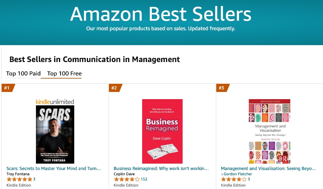Open the 3 reviews count for Scars

tap(34, 179)
